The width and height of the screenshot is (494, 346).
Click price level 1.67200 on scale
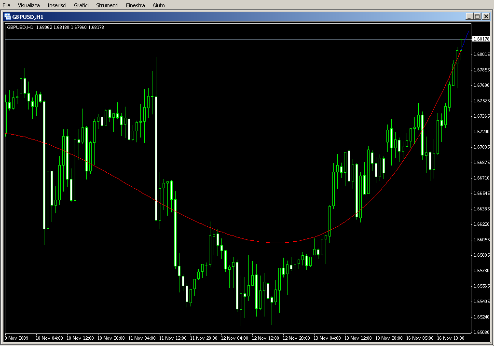482,132
